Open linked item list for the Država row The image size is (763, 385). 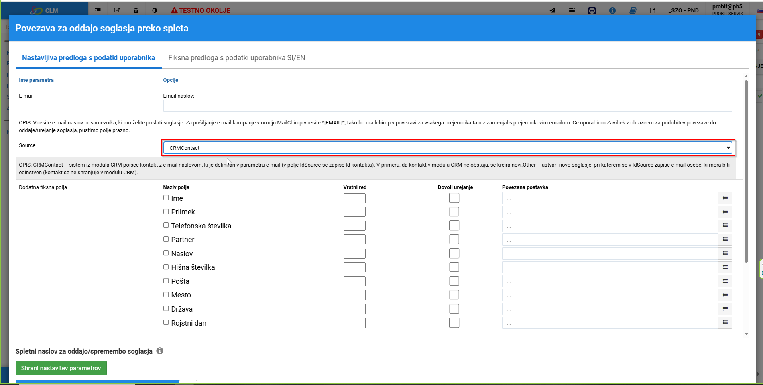tap(725, 309)
